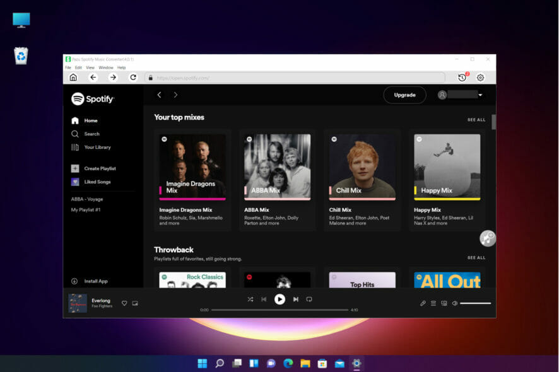Image resolution: width=559 pixels, height=372 pixels.
Task: Open the Happy Mix card
Action: [x=447, y=180]
